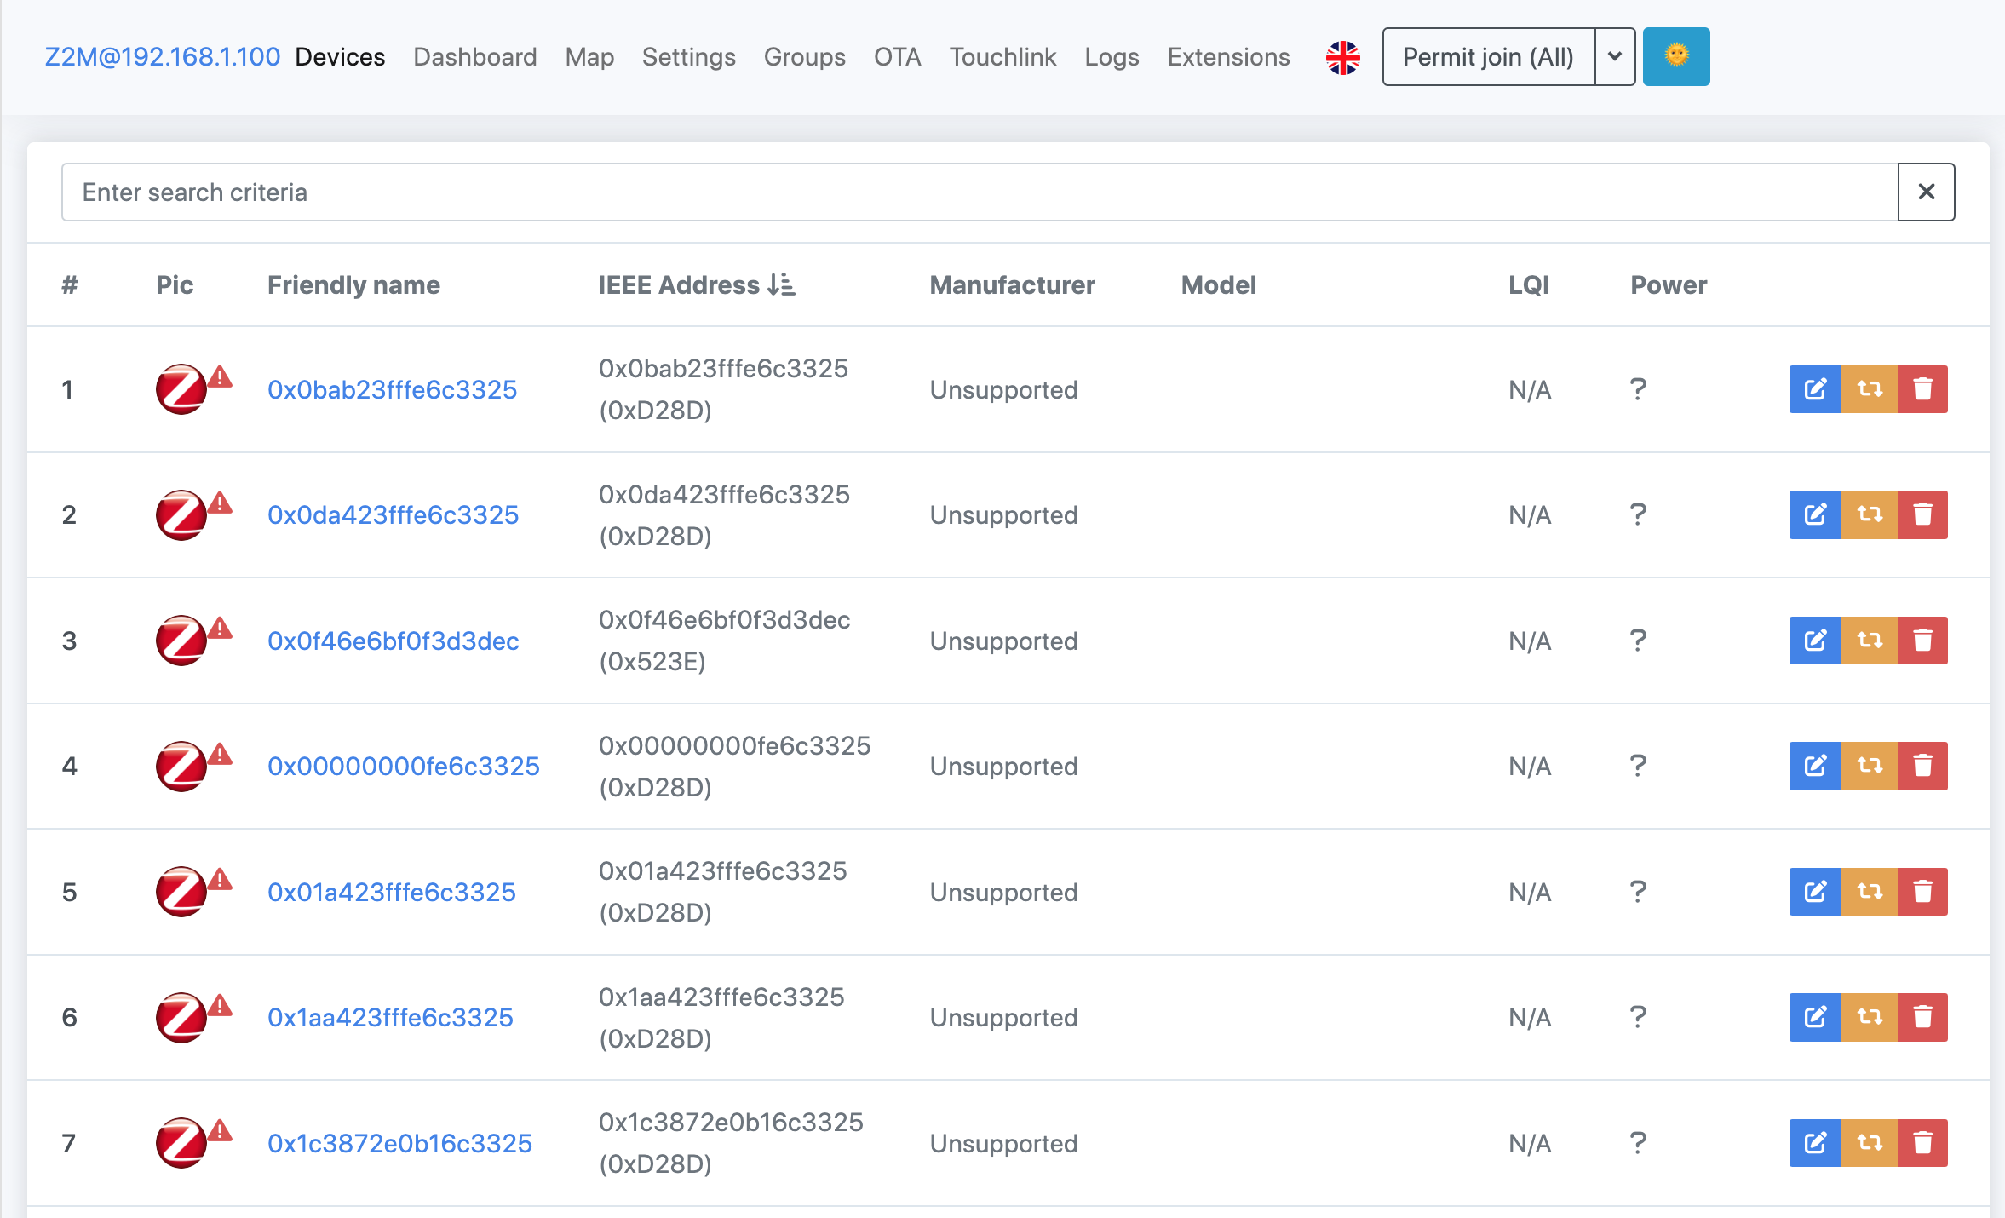Open edit settings for device 0x01a423fffe6c3325

tap(1814, 892)
